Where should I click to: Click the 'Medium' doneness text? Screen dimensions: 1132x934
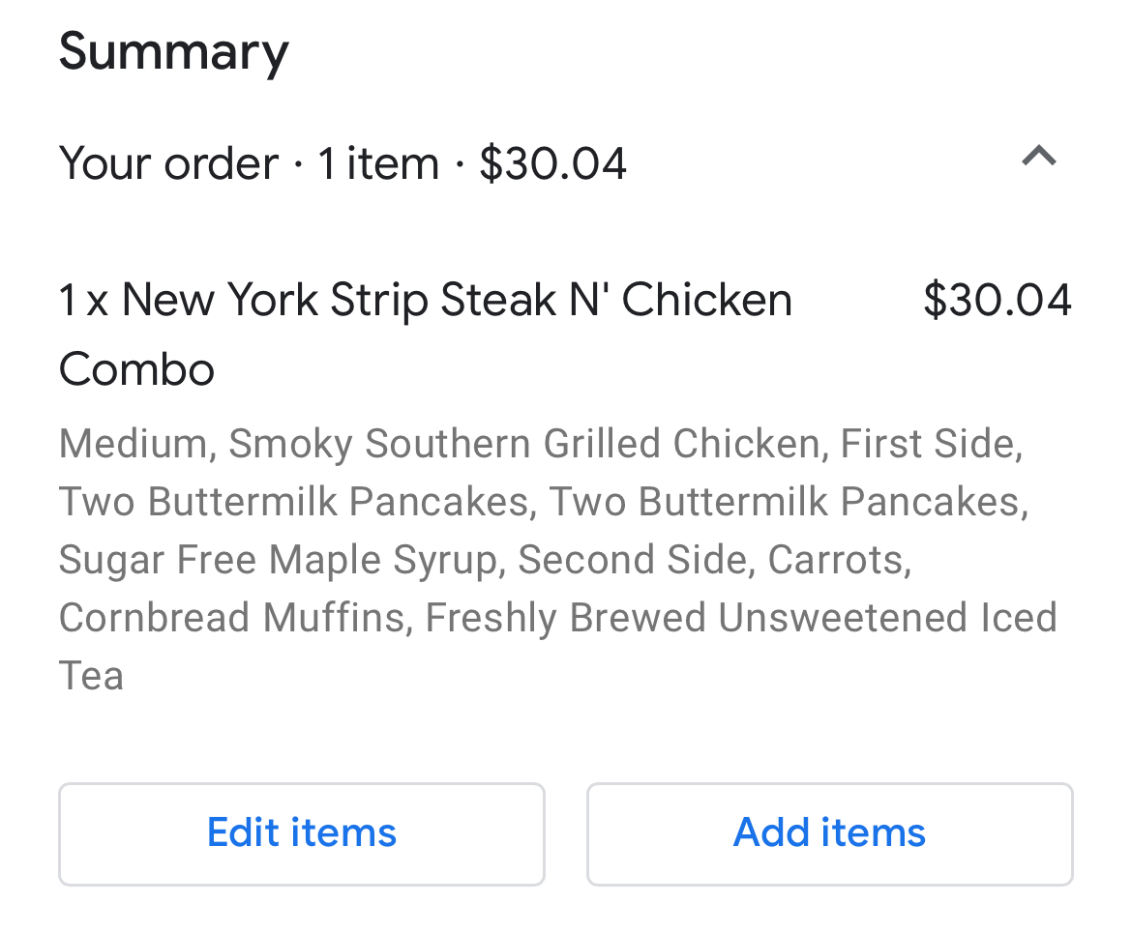[x=133, y=444]
